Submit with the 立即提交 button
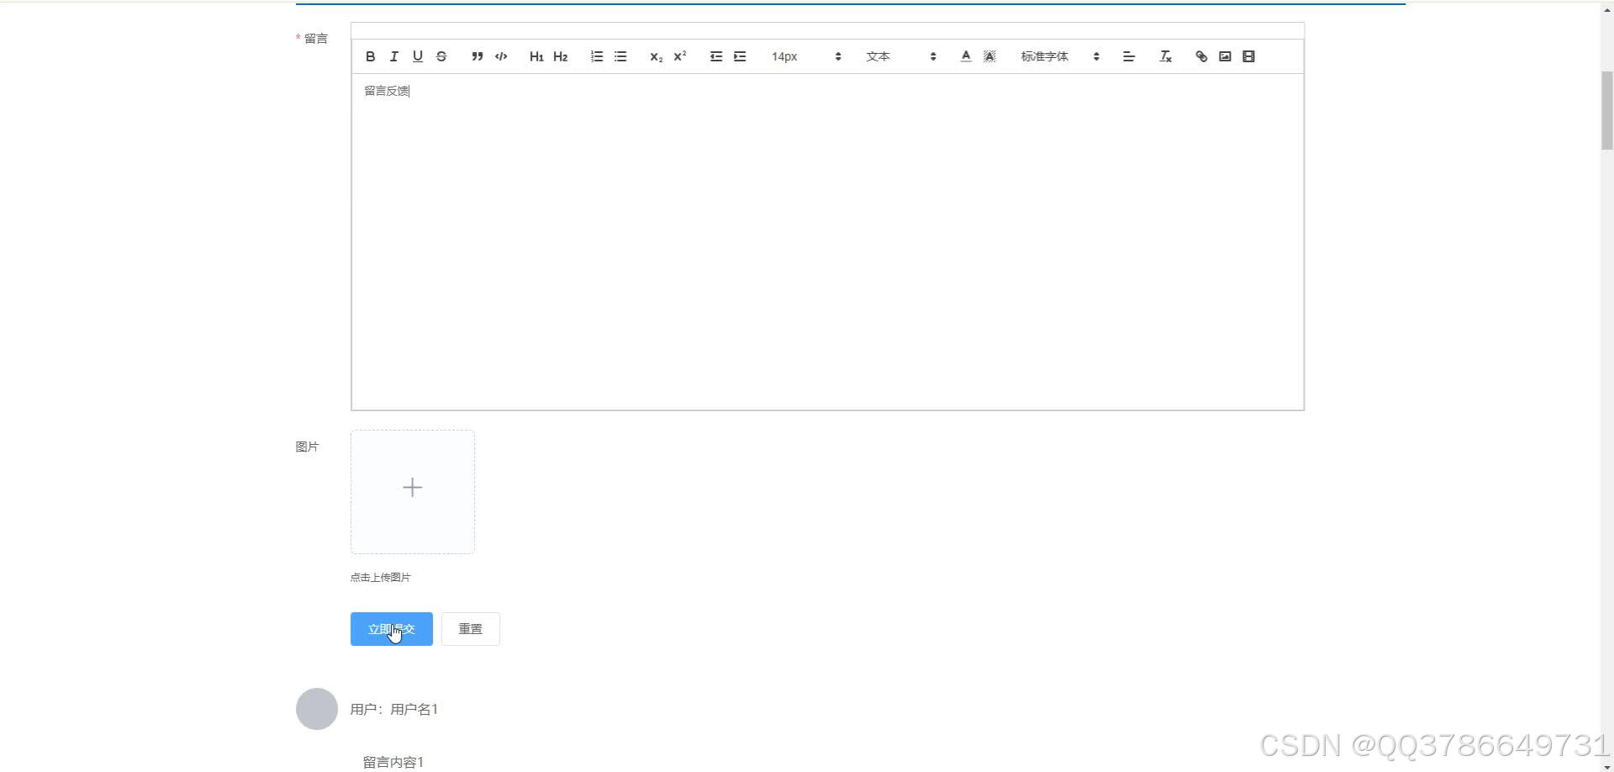 coord(392,629)
